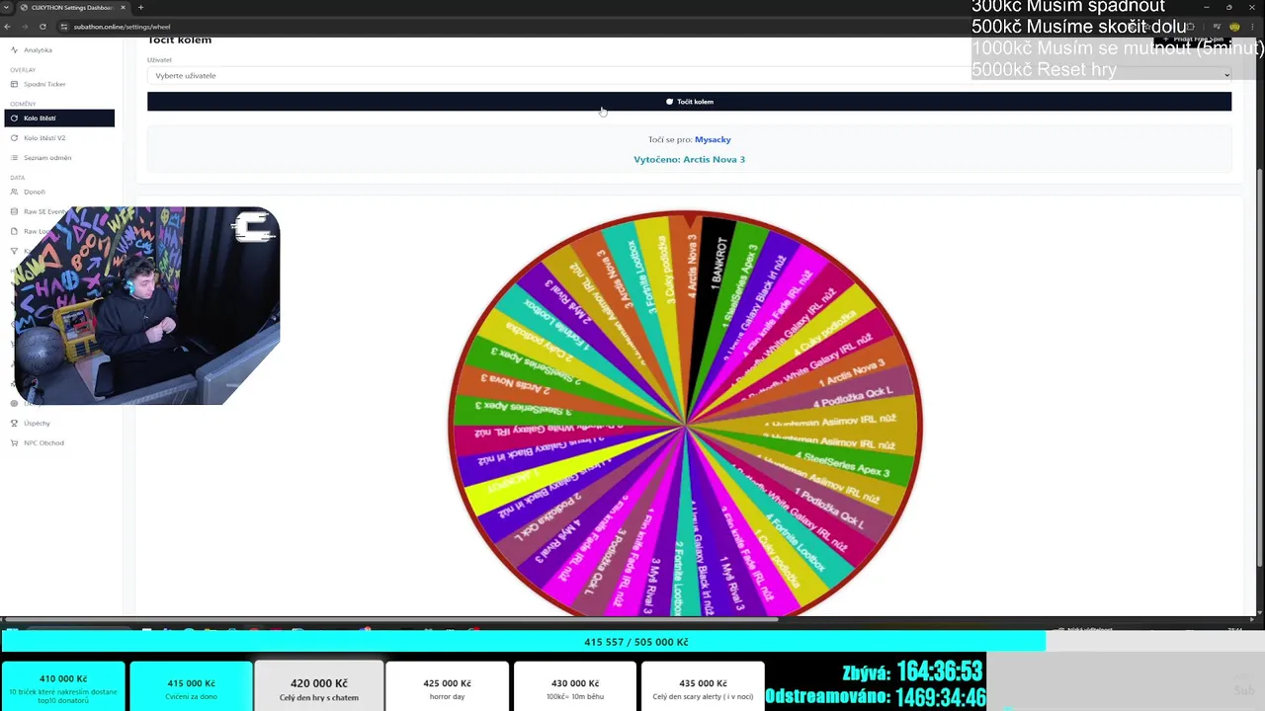Click the 300kč Musím spadnout overlay text
The width and height of the screenshot is (1265, 711).
click(1068, 7)
